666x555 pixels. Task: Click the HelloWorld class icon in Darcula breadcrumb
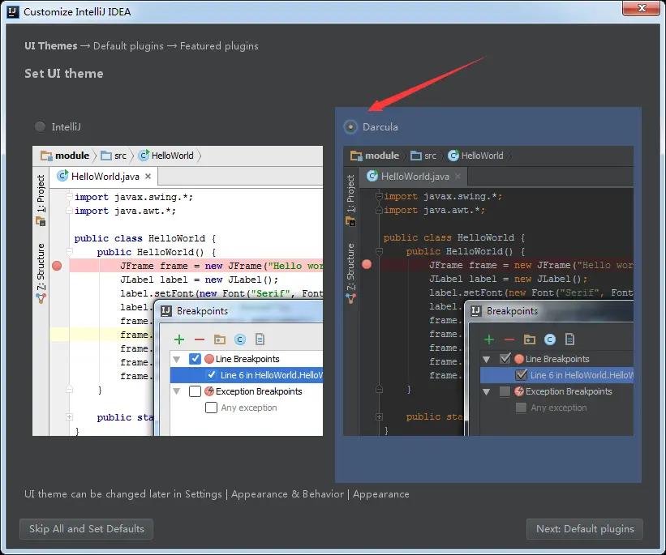(x=453, y=156)
